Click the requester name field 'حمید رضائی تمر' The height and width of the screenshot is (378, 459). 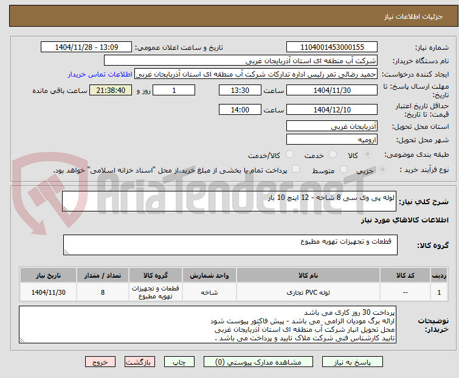[256, 74]
